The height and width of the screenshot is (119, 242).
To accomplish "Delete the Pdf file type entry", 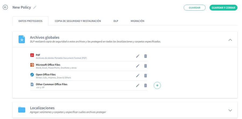I will [145, 56].
